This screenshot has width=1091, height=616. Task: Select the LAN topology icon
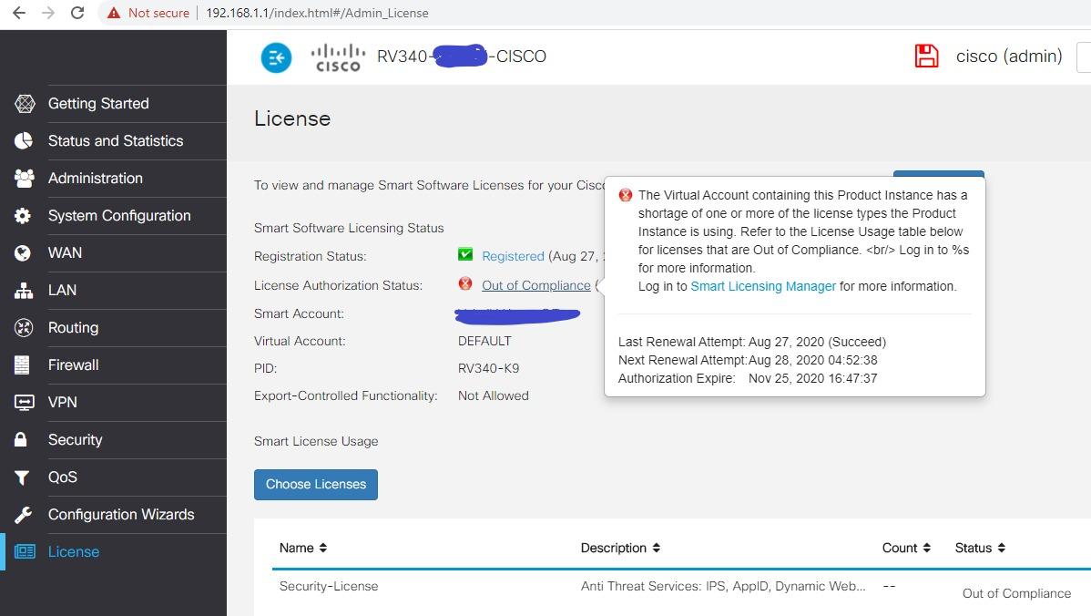tap(25, 290)
